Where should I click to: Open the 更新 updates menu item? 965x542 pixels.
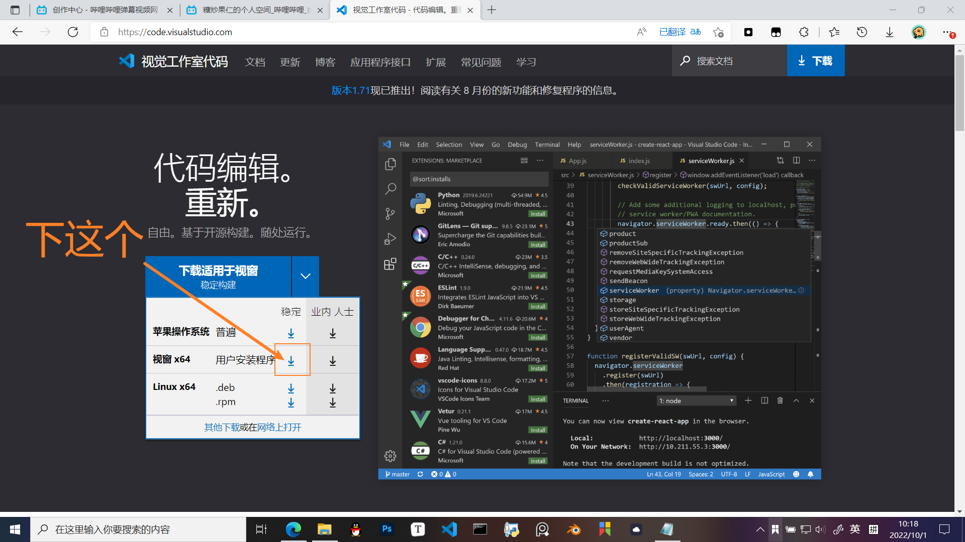click(290, 62)
